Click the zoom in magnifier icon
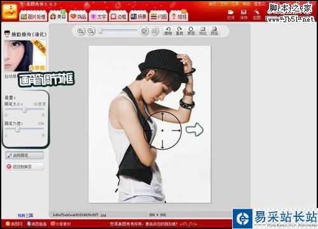318x229 pixels. pos(80,31)
